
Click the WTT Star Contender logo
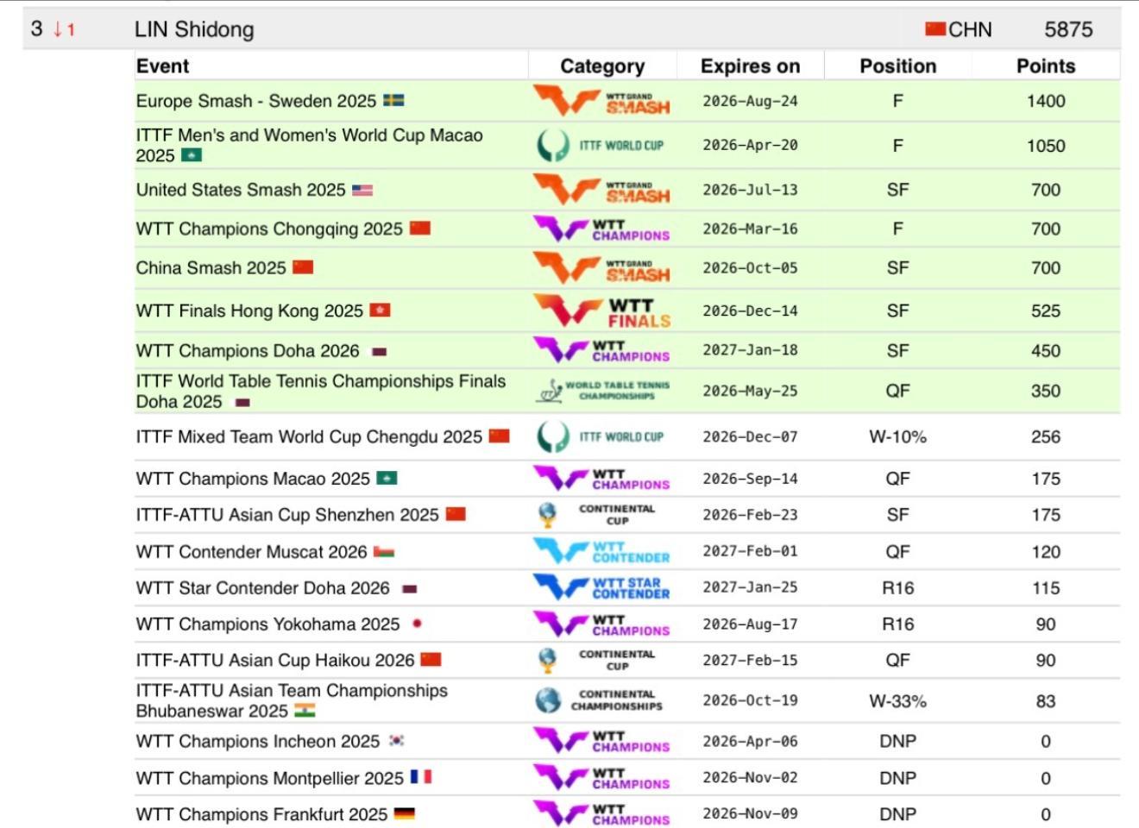601,588
